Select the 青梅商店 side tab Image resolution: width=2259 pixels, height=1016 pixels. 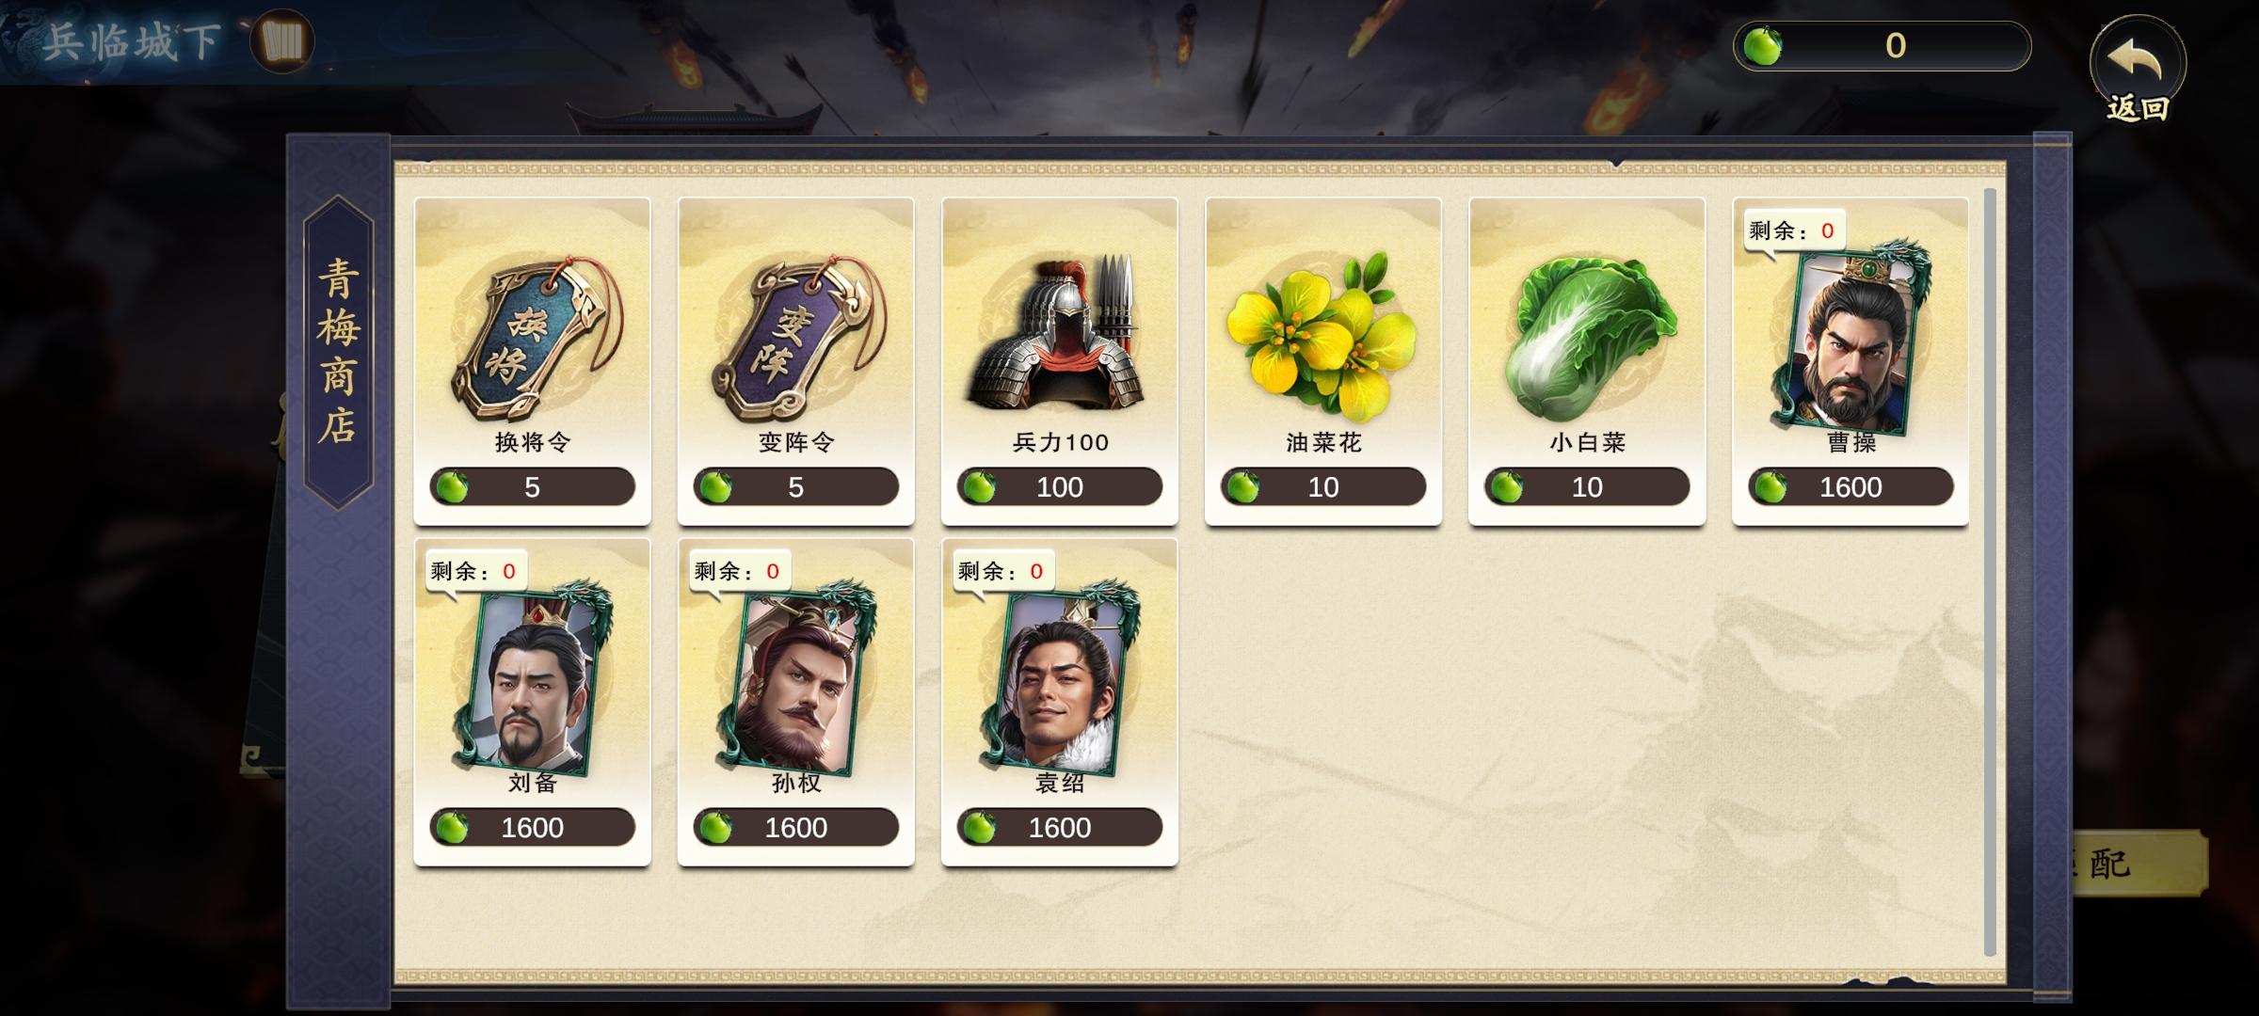(x=339, y=352)
